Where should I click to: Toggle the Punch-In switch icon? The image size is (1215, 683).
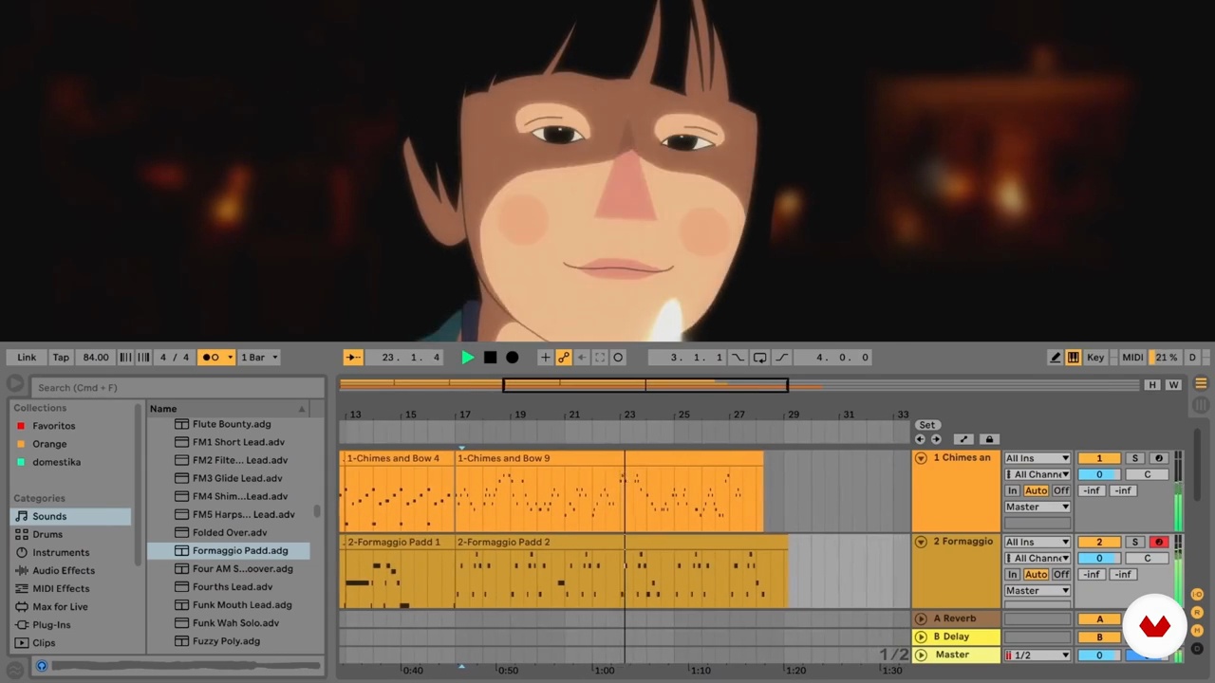pos(738,358)
